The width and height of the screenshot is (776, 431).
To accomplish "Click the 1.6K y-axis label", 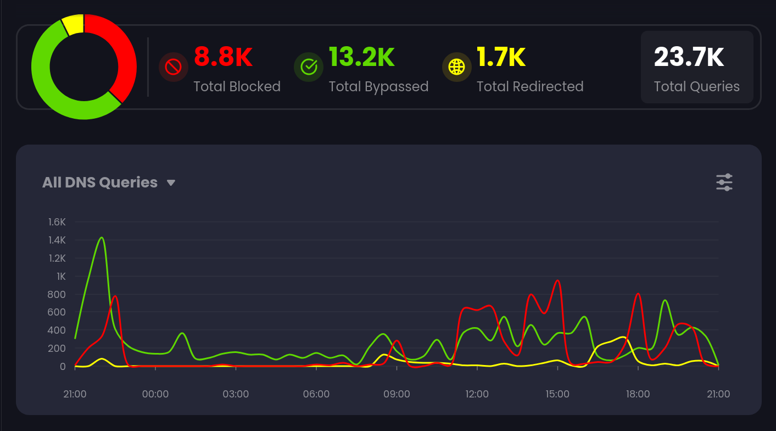I will pos(57,222).
